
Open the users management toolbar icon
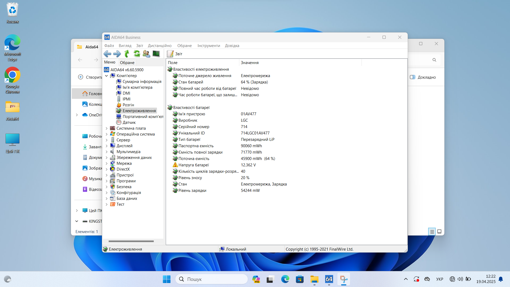(x=146, y=54)
